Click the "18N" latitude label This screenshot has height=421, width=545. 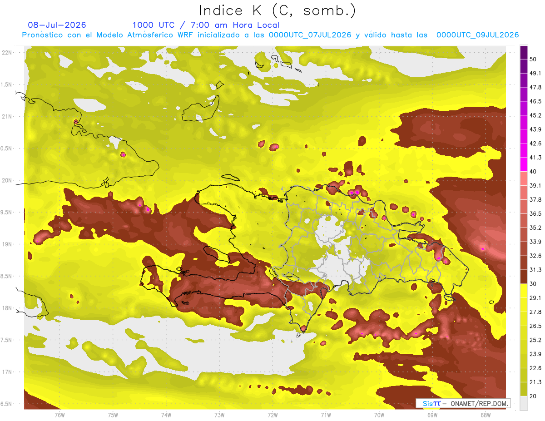pyautogui.click(x=6, y=308)
